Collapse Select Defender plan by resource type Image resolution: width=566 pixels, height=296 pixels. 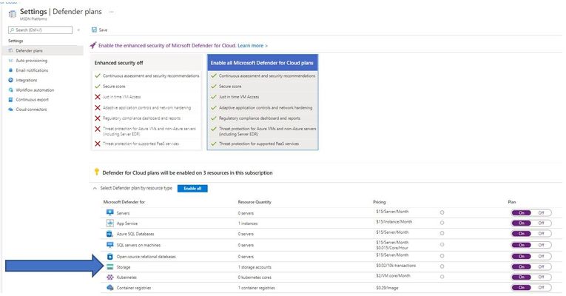(x=95, y=189)
